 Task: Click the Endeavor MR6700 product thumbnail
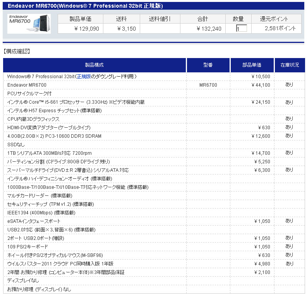click(29, 24)
